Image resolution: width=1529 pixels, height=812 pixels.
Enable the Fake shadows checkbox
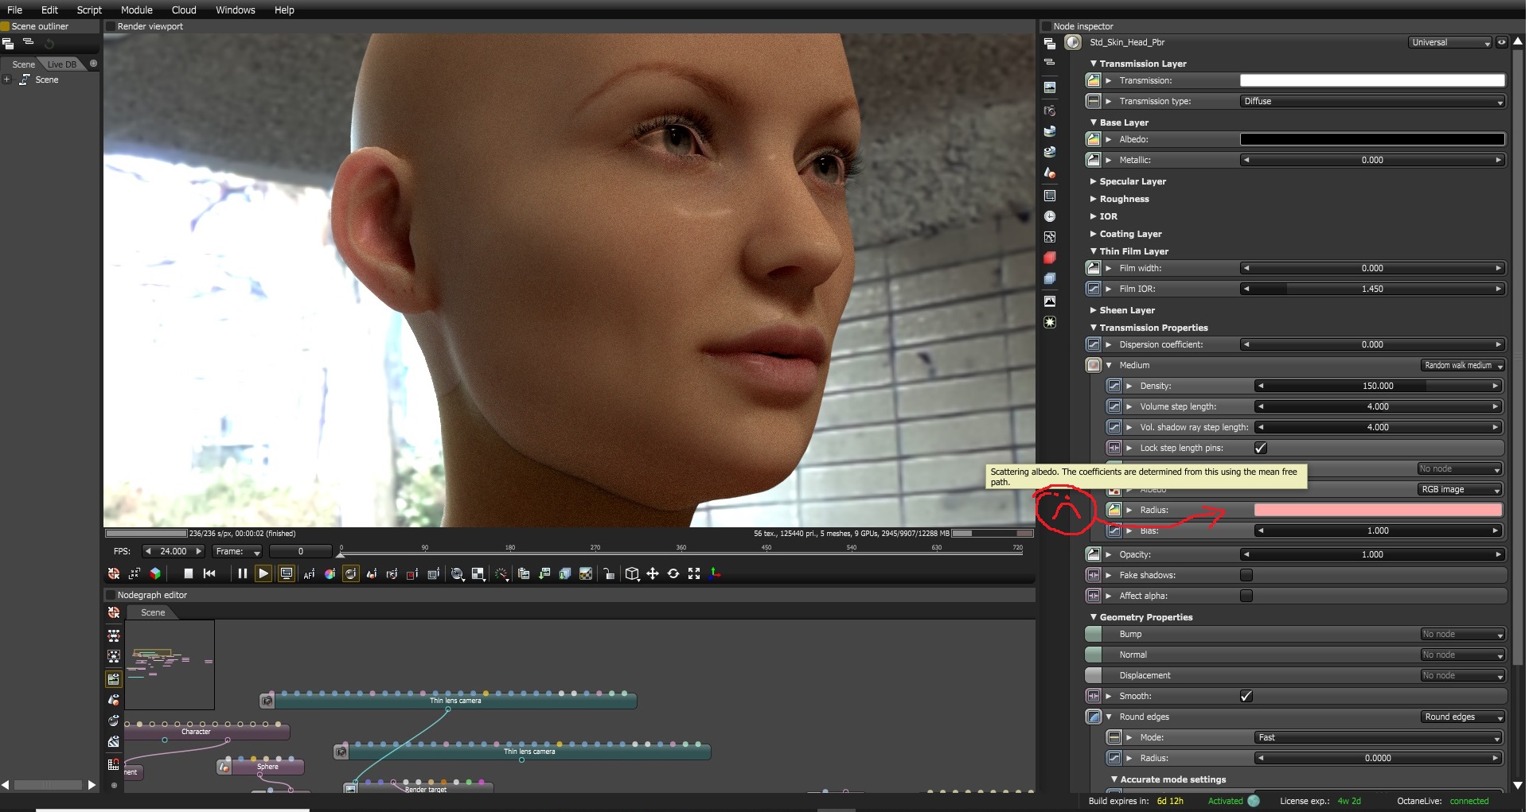(x=1246, y=575)
